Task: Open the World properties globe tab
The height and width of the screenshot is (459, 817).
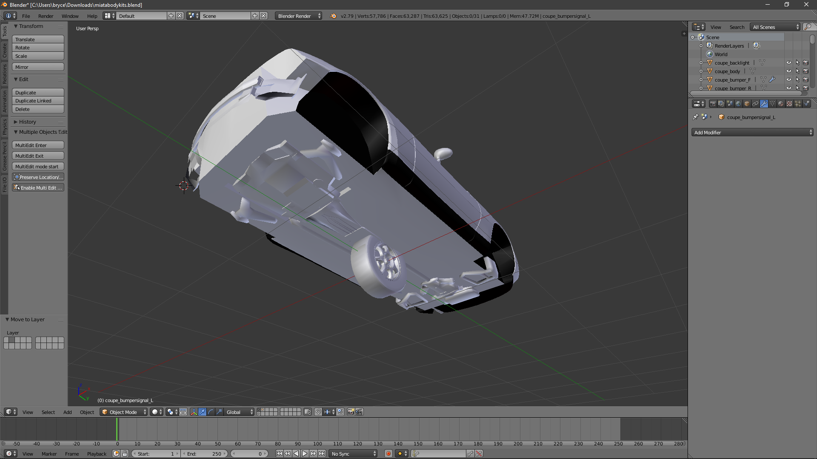Action: click(x=738, y=104)
